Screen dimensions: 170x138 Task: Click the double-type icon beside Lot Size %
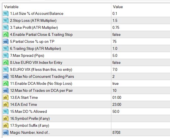click(6, 13)
